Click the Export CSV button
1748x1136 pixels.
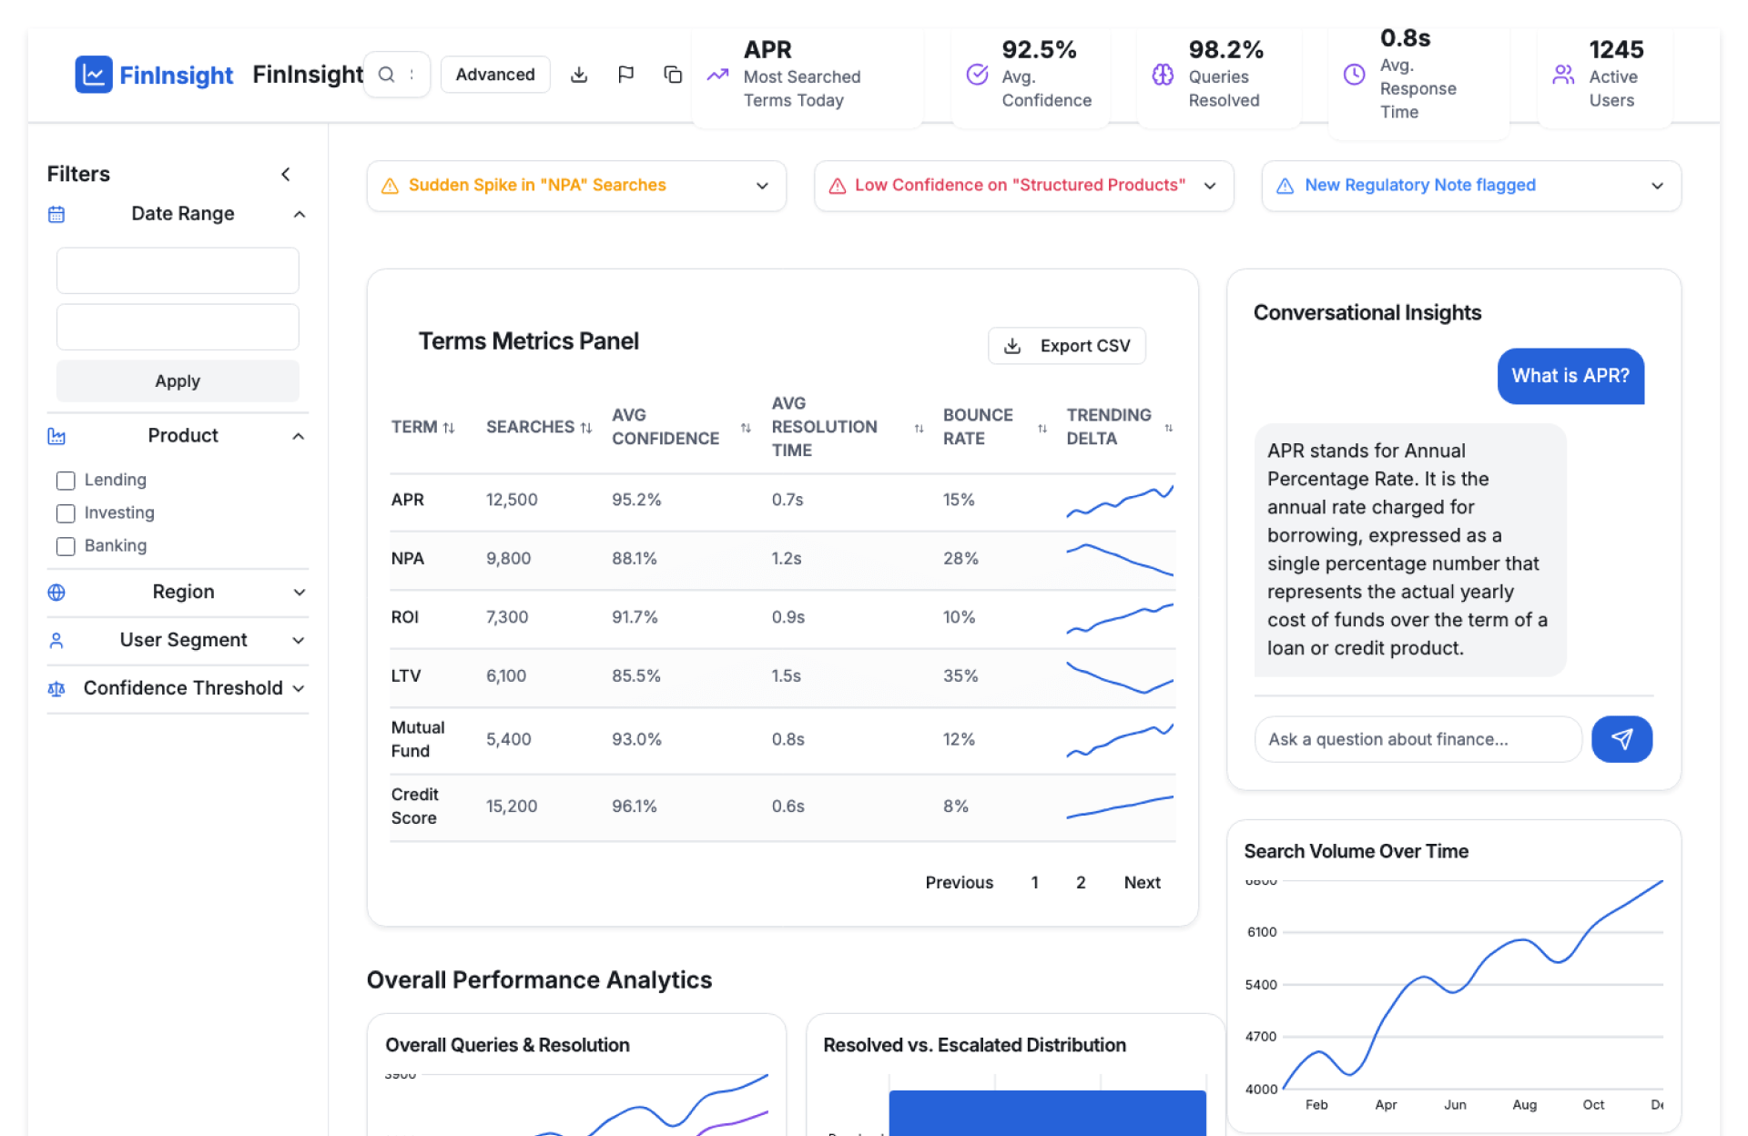tap(1066, 346)
